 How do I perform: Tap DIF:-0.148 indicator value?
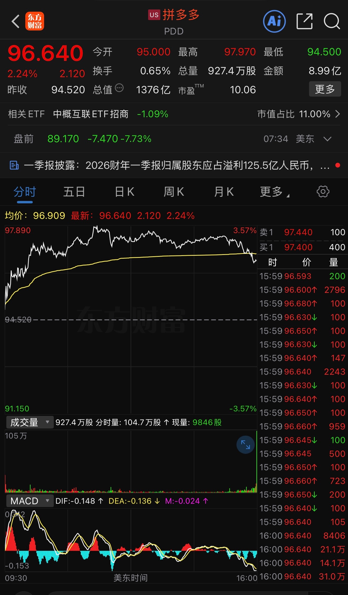[x=79, y=501]
